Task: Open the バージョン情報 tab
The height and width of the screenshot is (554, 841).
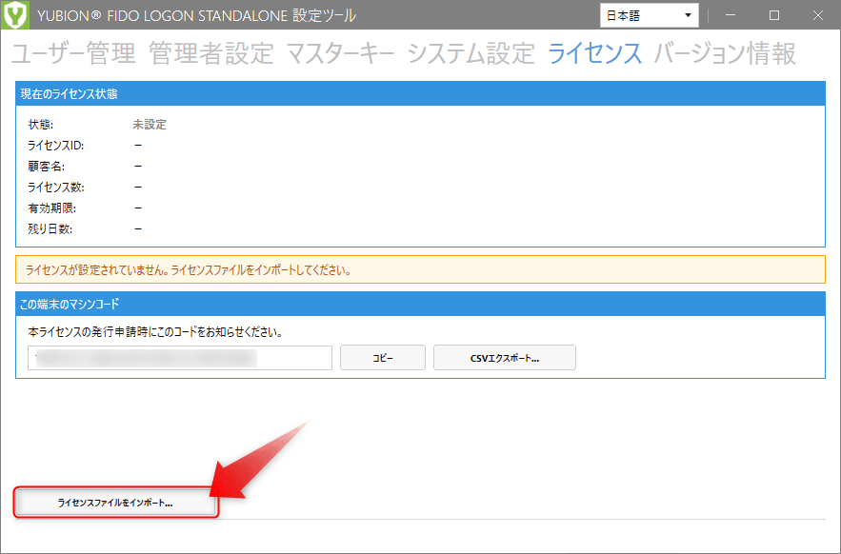Action: pyautogui.click(x=725, y=54)
